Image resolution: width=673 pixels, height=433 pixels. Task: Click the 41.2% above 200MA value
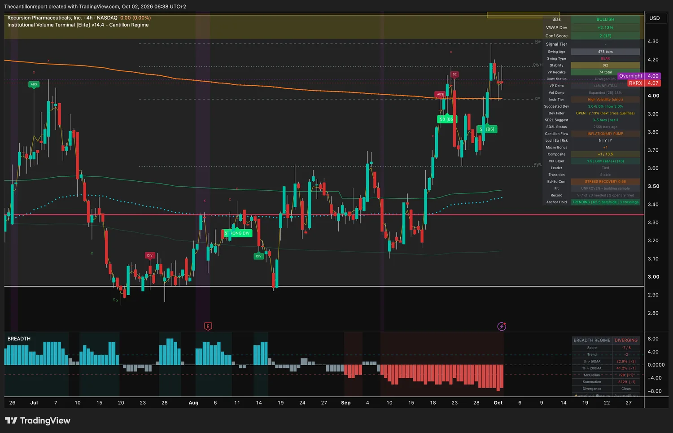pos(626,368)
